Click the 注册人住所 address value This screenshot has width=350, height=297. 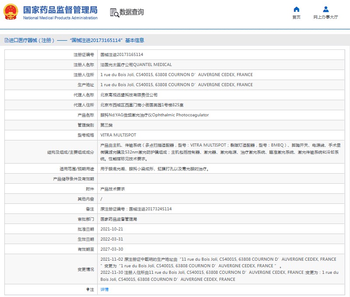[177, 75]
